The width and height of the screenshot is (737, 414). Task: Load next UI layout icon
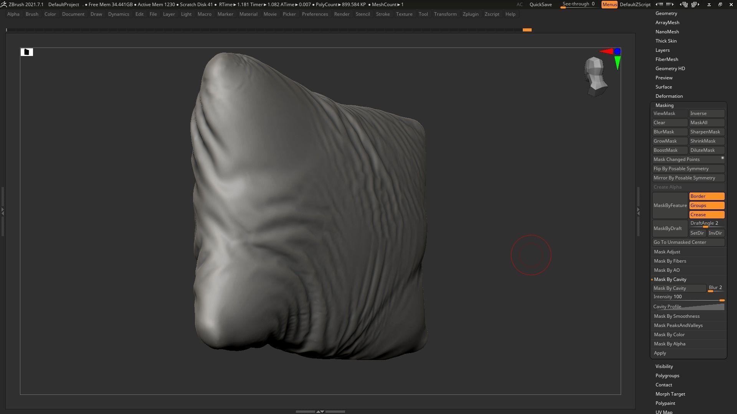695,5
